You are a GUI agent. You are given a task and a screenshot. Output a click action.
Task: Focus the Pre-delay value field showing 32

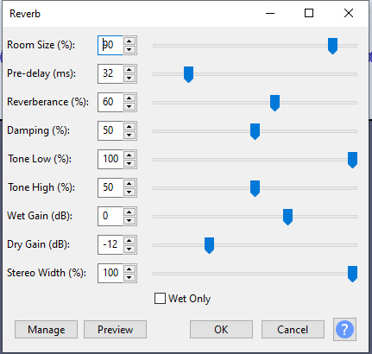click(110, 73)
